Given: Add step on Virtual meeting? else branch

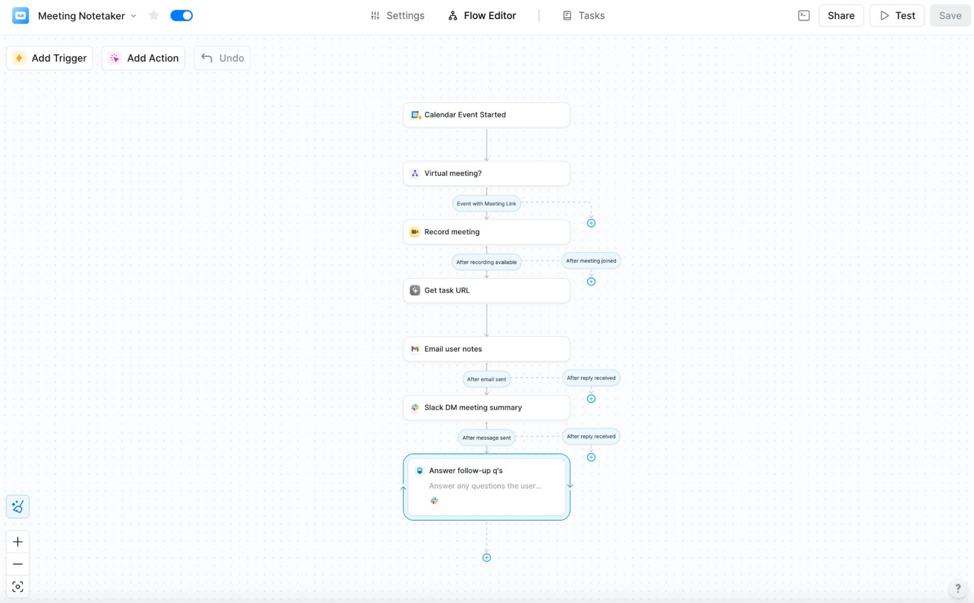Looking at the screenshot, I should click(591, 223).
